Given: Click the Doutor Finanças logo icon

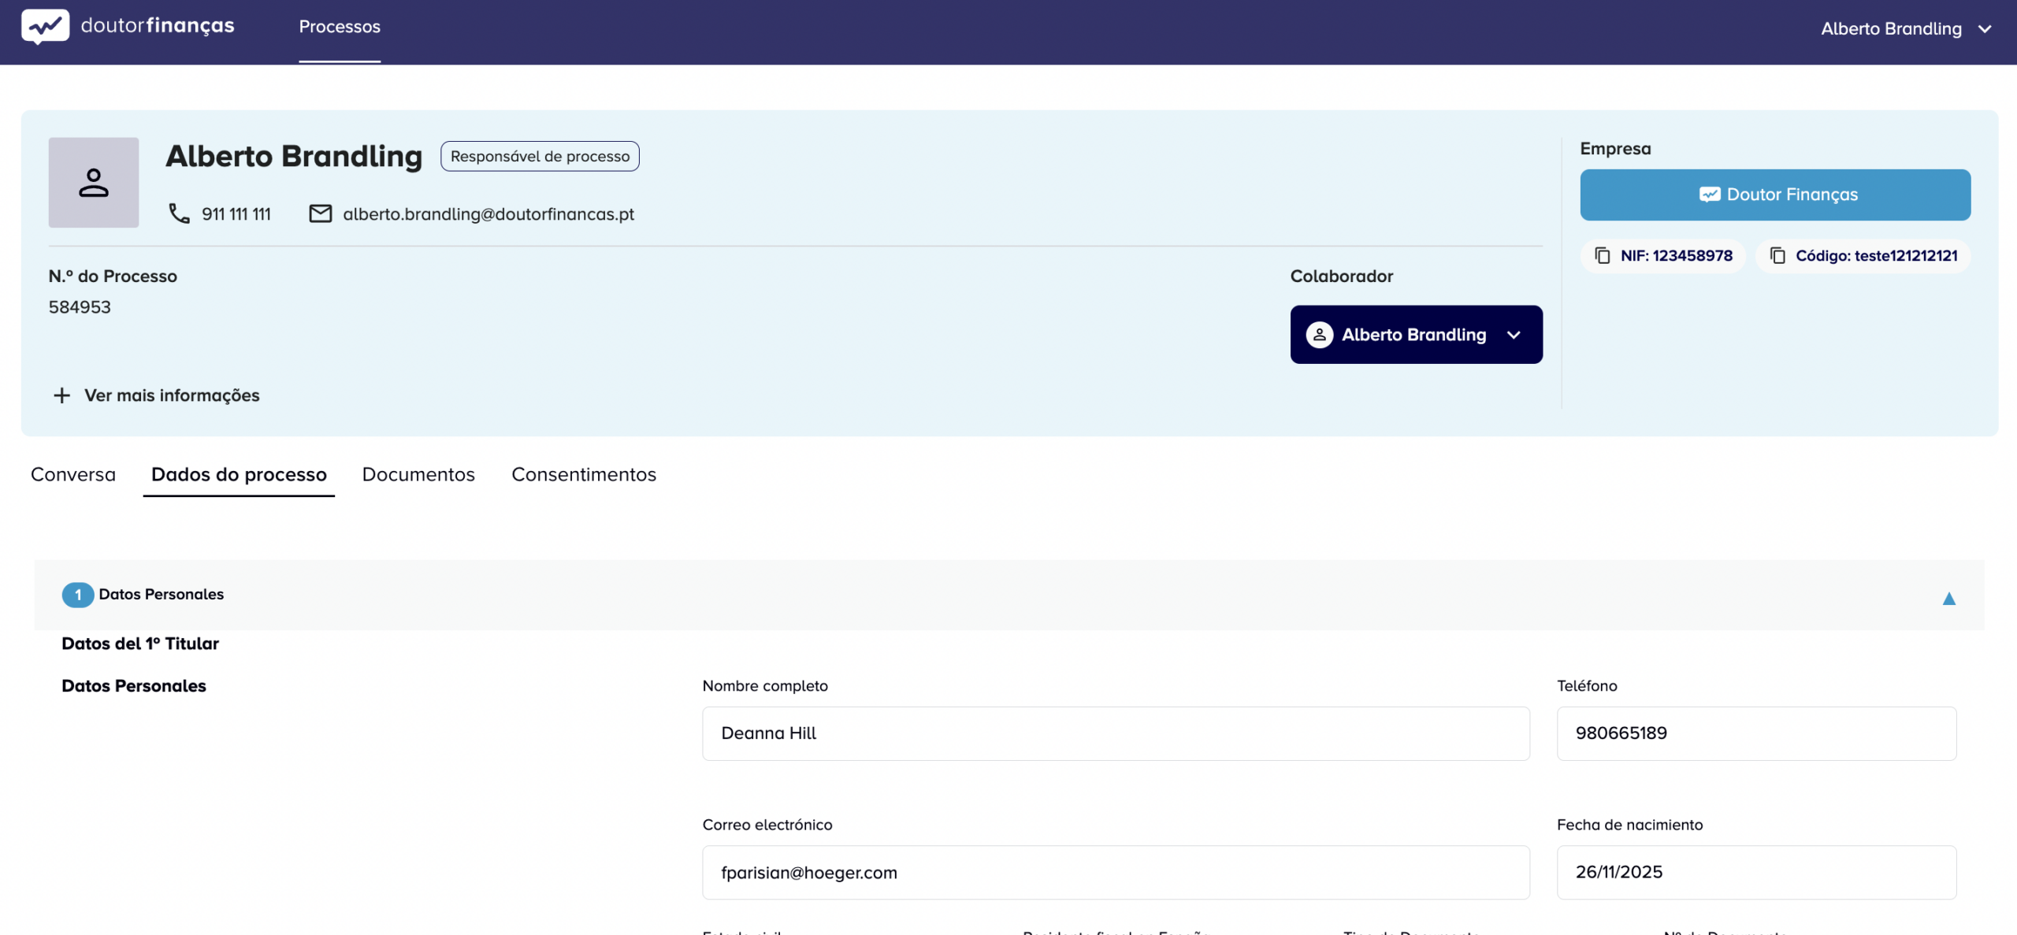Looking at the screenshot, I should tap(43, 25).
